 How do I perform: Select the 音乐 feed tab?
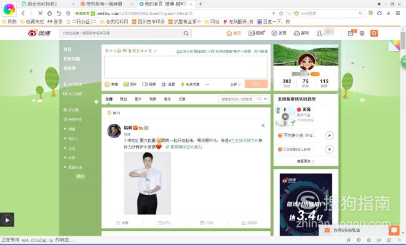click(x=167, y=99)
